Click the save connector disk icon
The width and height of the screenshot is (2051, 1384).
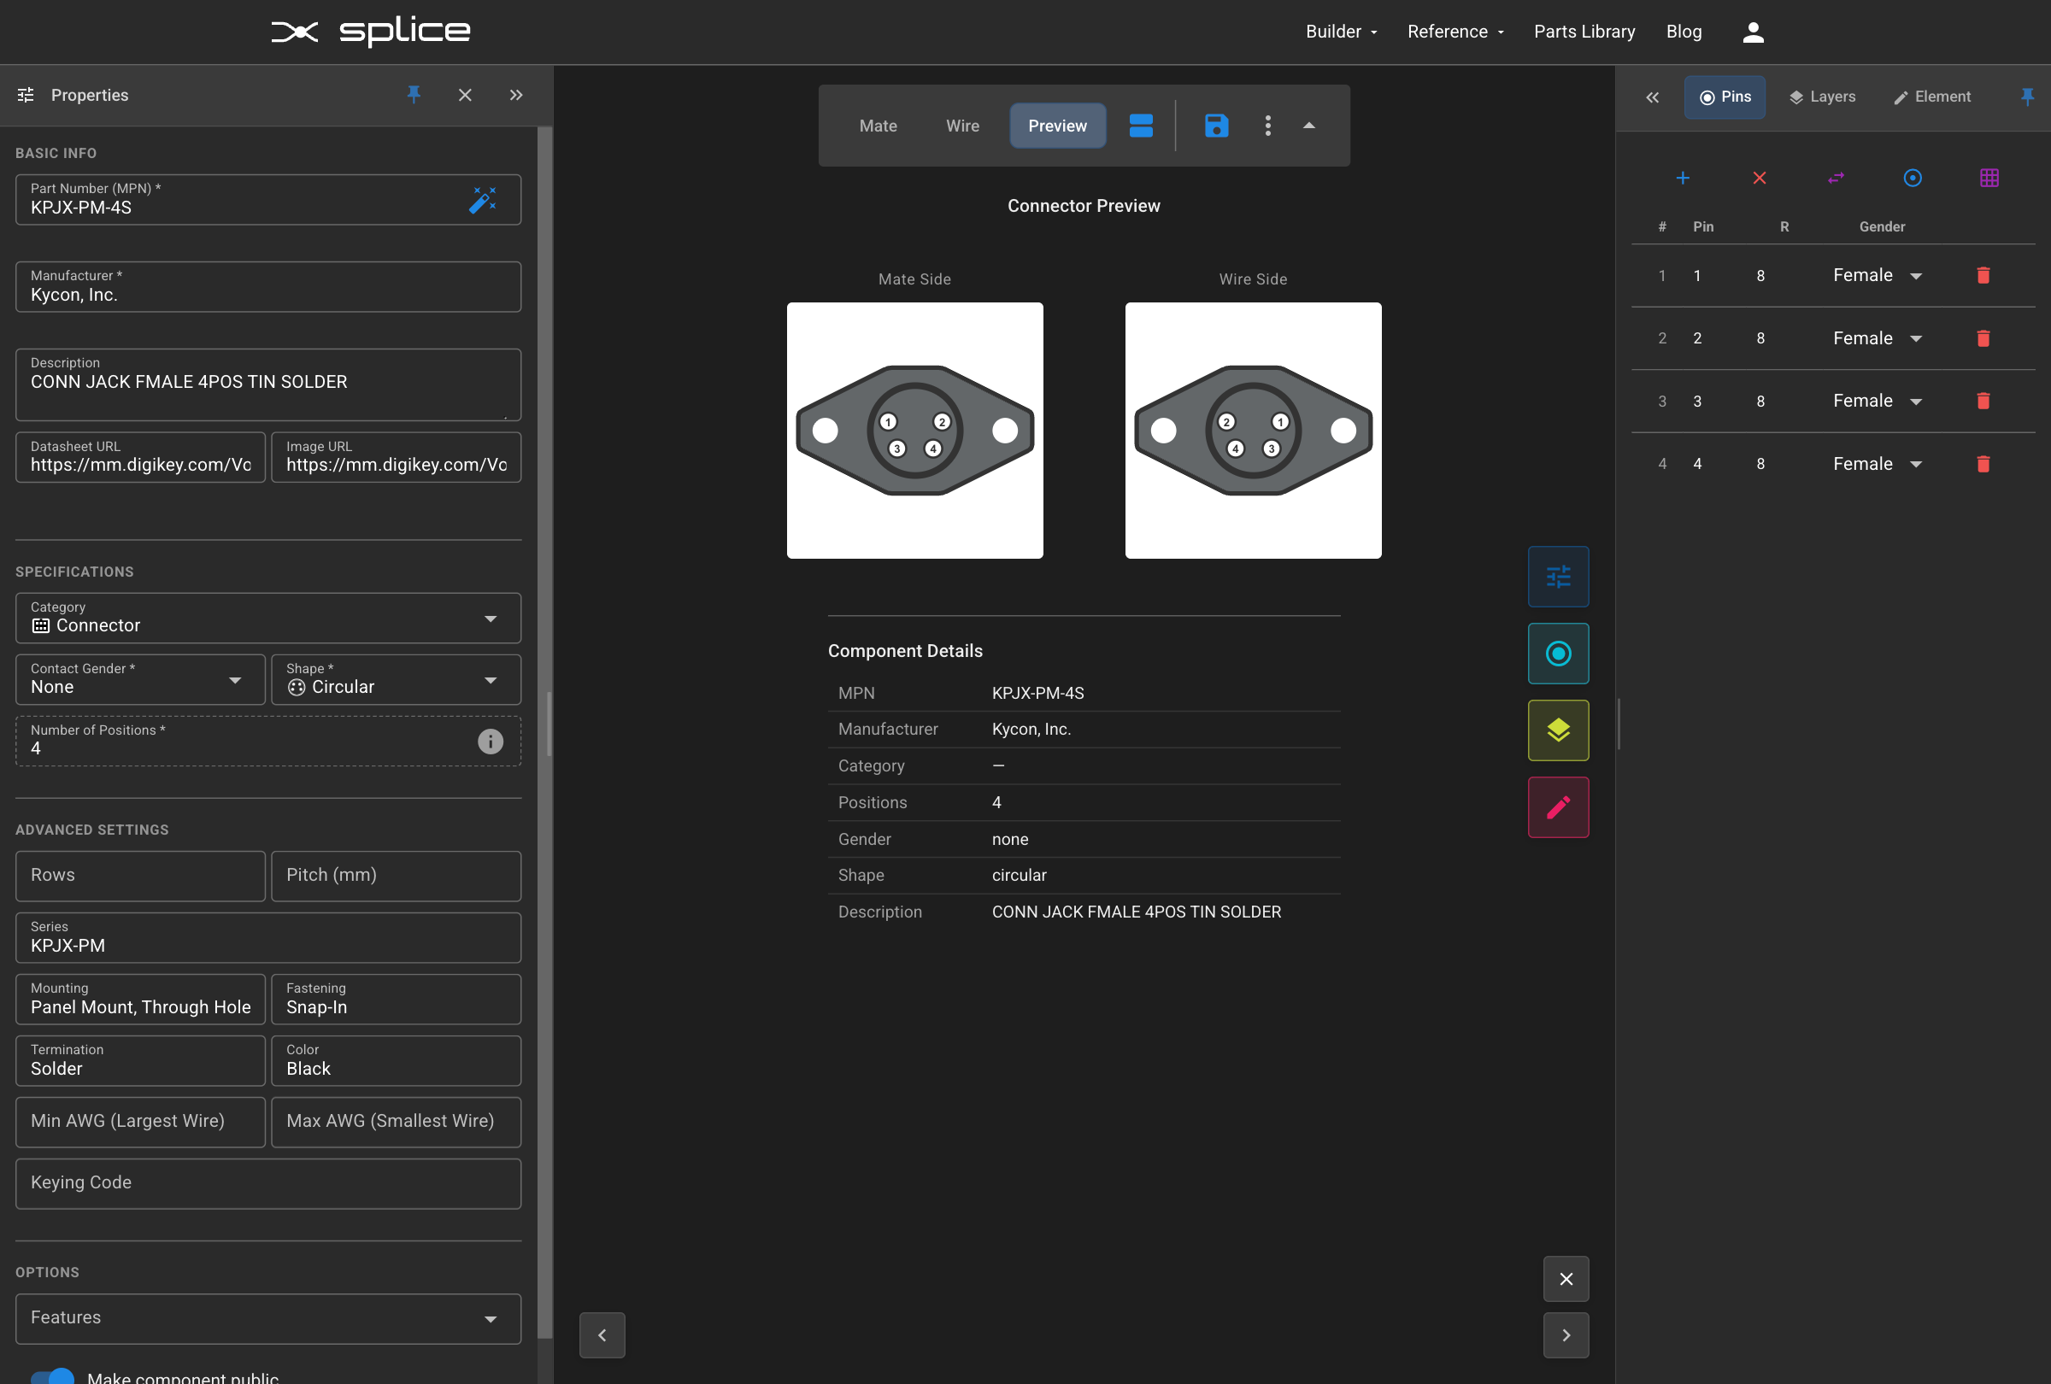coord(1217,126)
